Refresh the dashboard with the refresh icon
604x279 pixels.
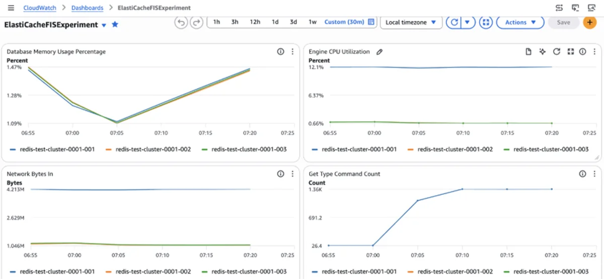pyautogui.click(x=454, y=23)
